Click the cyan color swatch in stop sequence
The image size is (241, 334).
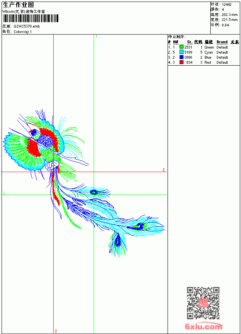coord(182,52)
